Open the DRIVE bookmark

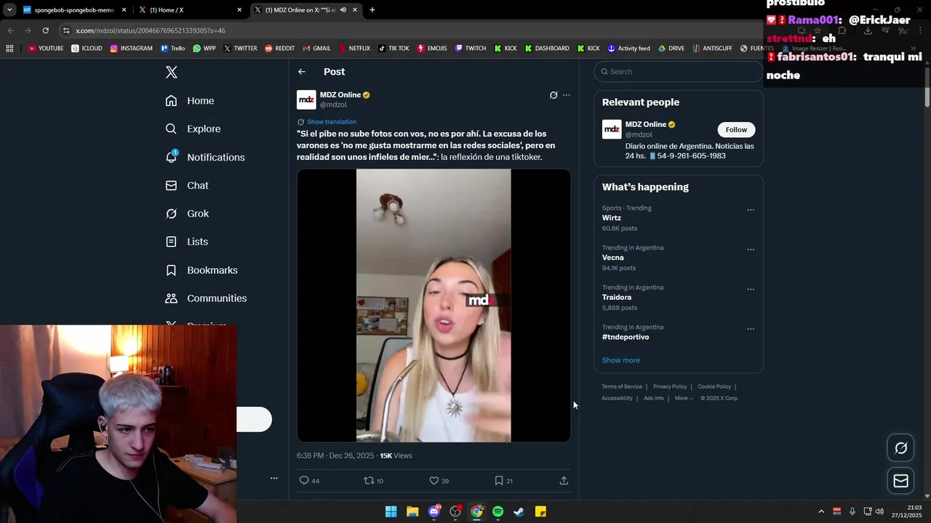(x=671, y=49)
